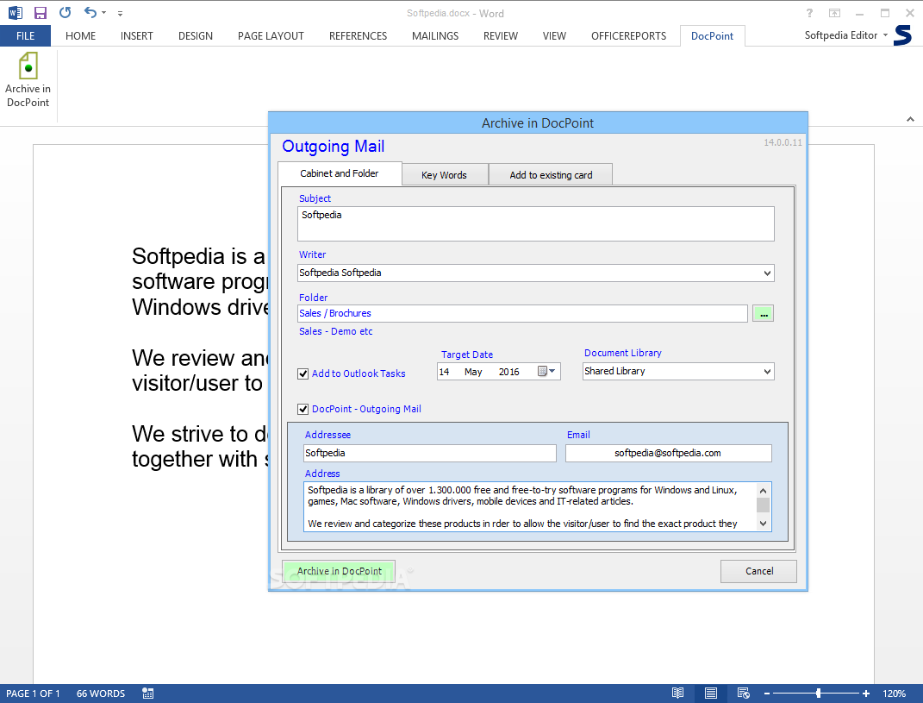Switch to the REFERENCES ribbon tab
The height and width of the screenshot is (703, 923).
[x=358, y=36]
